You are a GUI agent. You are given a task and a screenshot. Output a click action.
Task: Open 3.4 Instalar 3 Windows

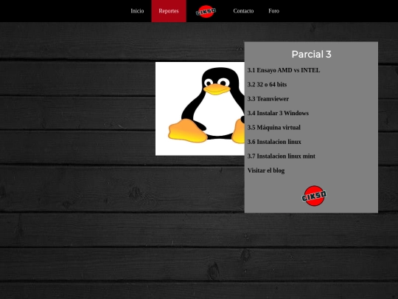point(278,113)
